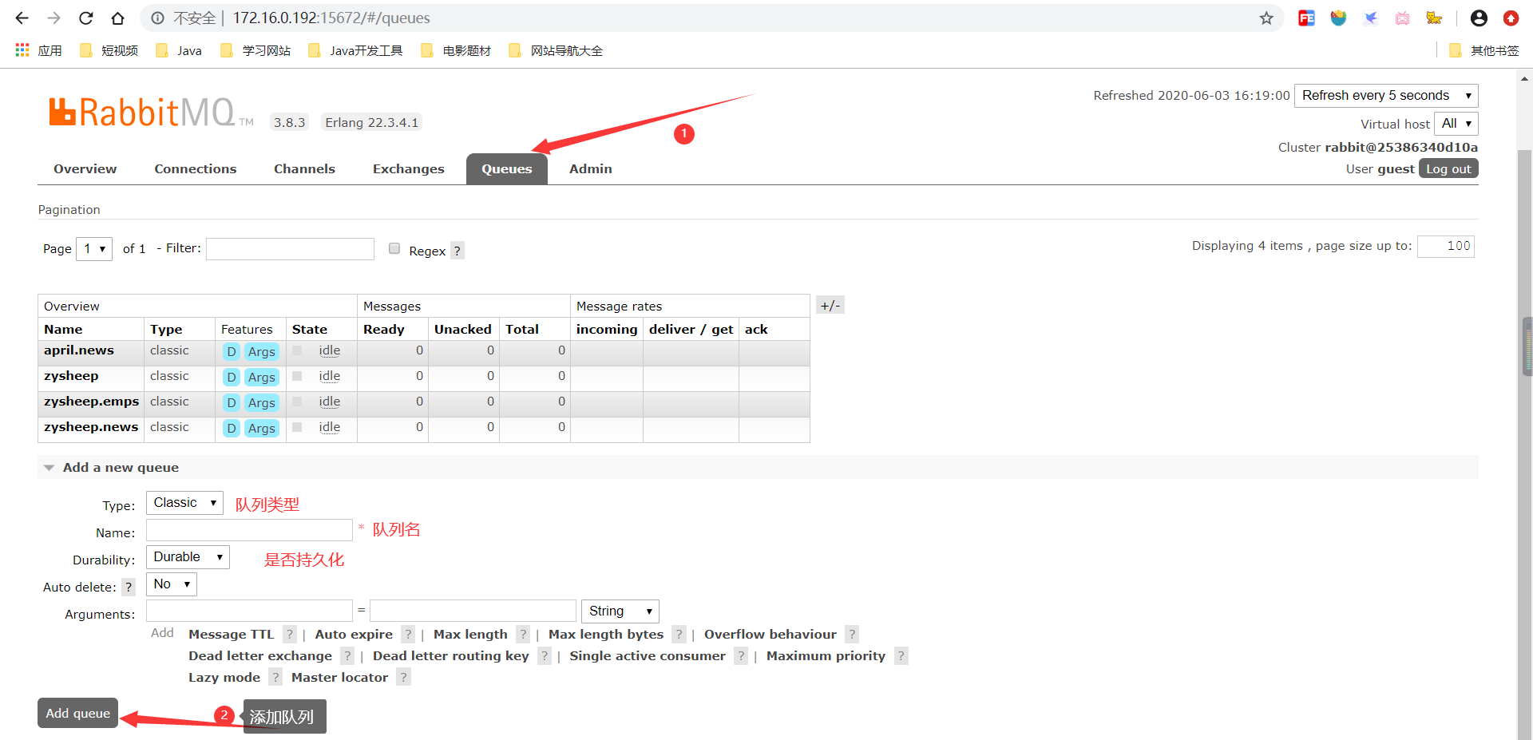Open the zysheep.emps queue

click(x=92, y=401)
